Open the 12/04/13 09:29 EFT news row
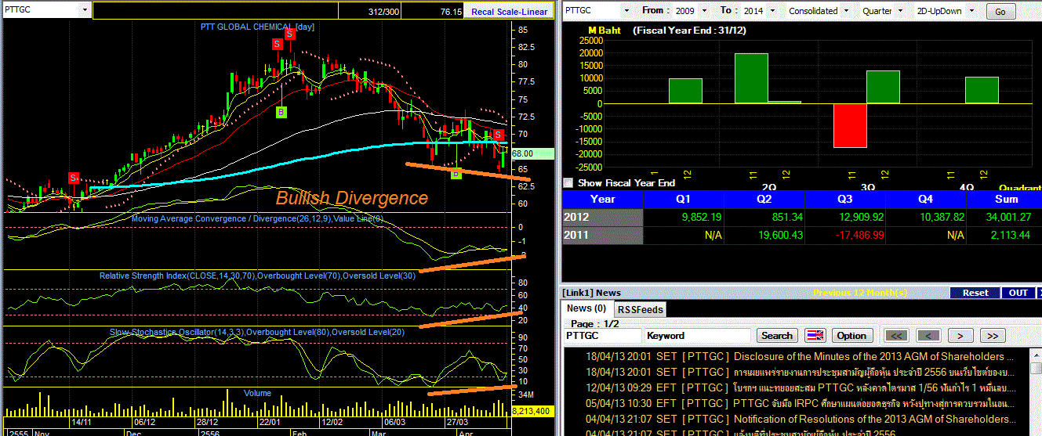 (x=797, y=387)
